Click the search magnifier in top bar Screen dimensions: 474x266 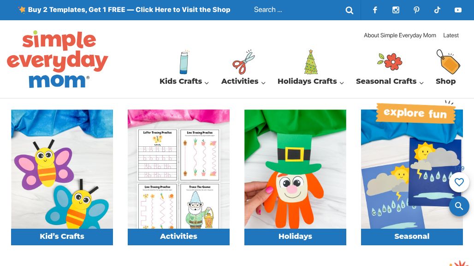[x=349, y=10]
